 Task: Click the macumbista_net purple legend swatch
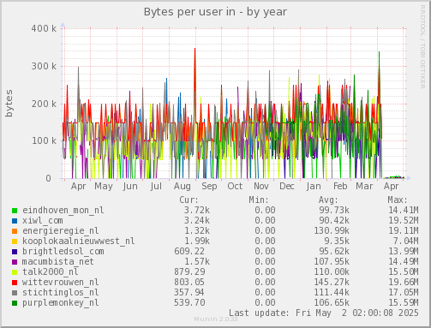pos(15,262)
